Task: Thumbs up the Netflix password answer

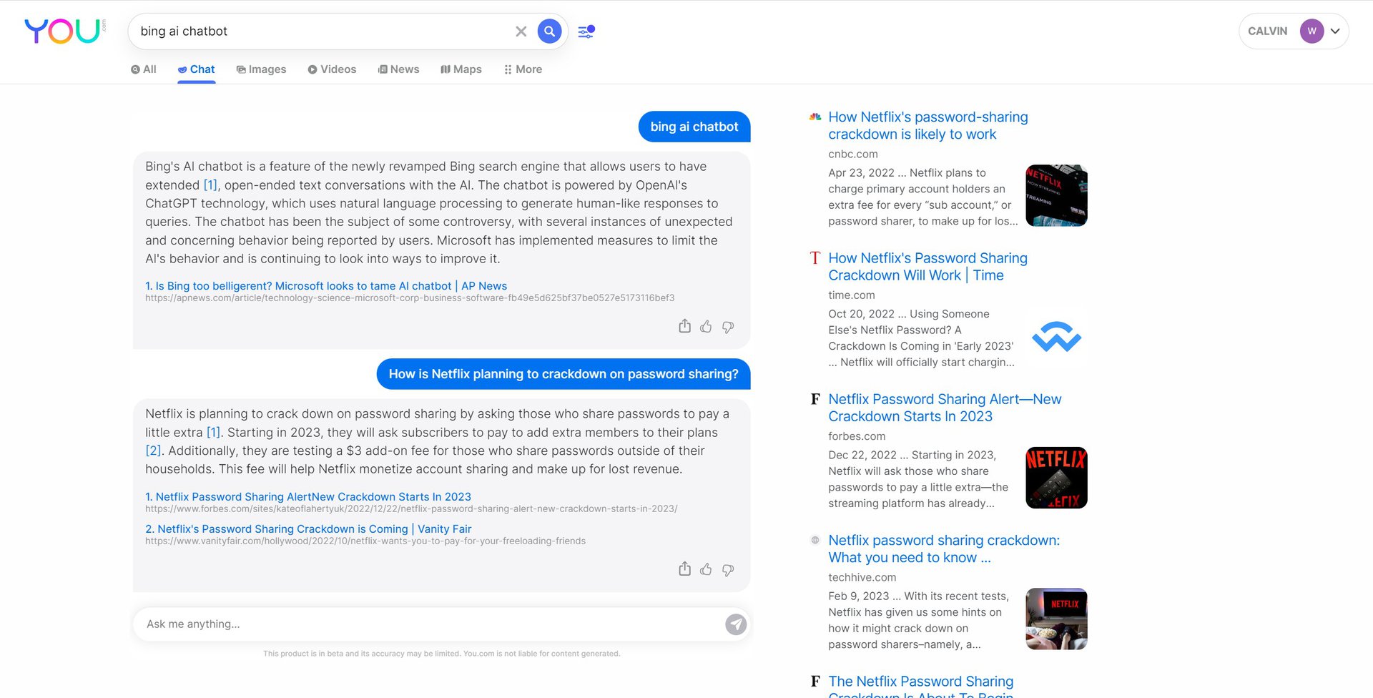Action: (x=706, y=570)
